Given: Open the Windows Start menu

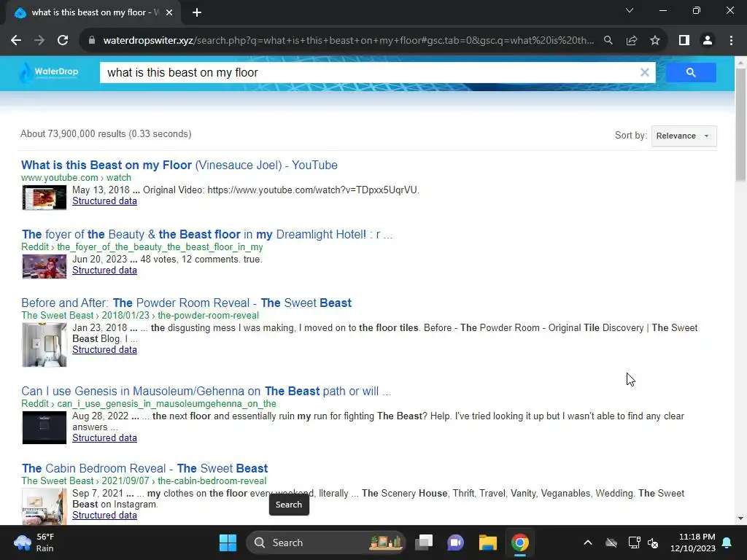Looking at the screenshot, I should (x=228, y=542).
